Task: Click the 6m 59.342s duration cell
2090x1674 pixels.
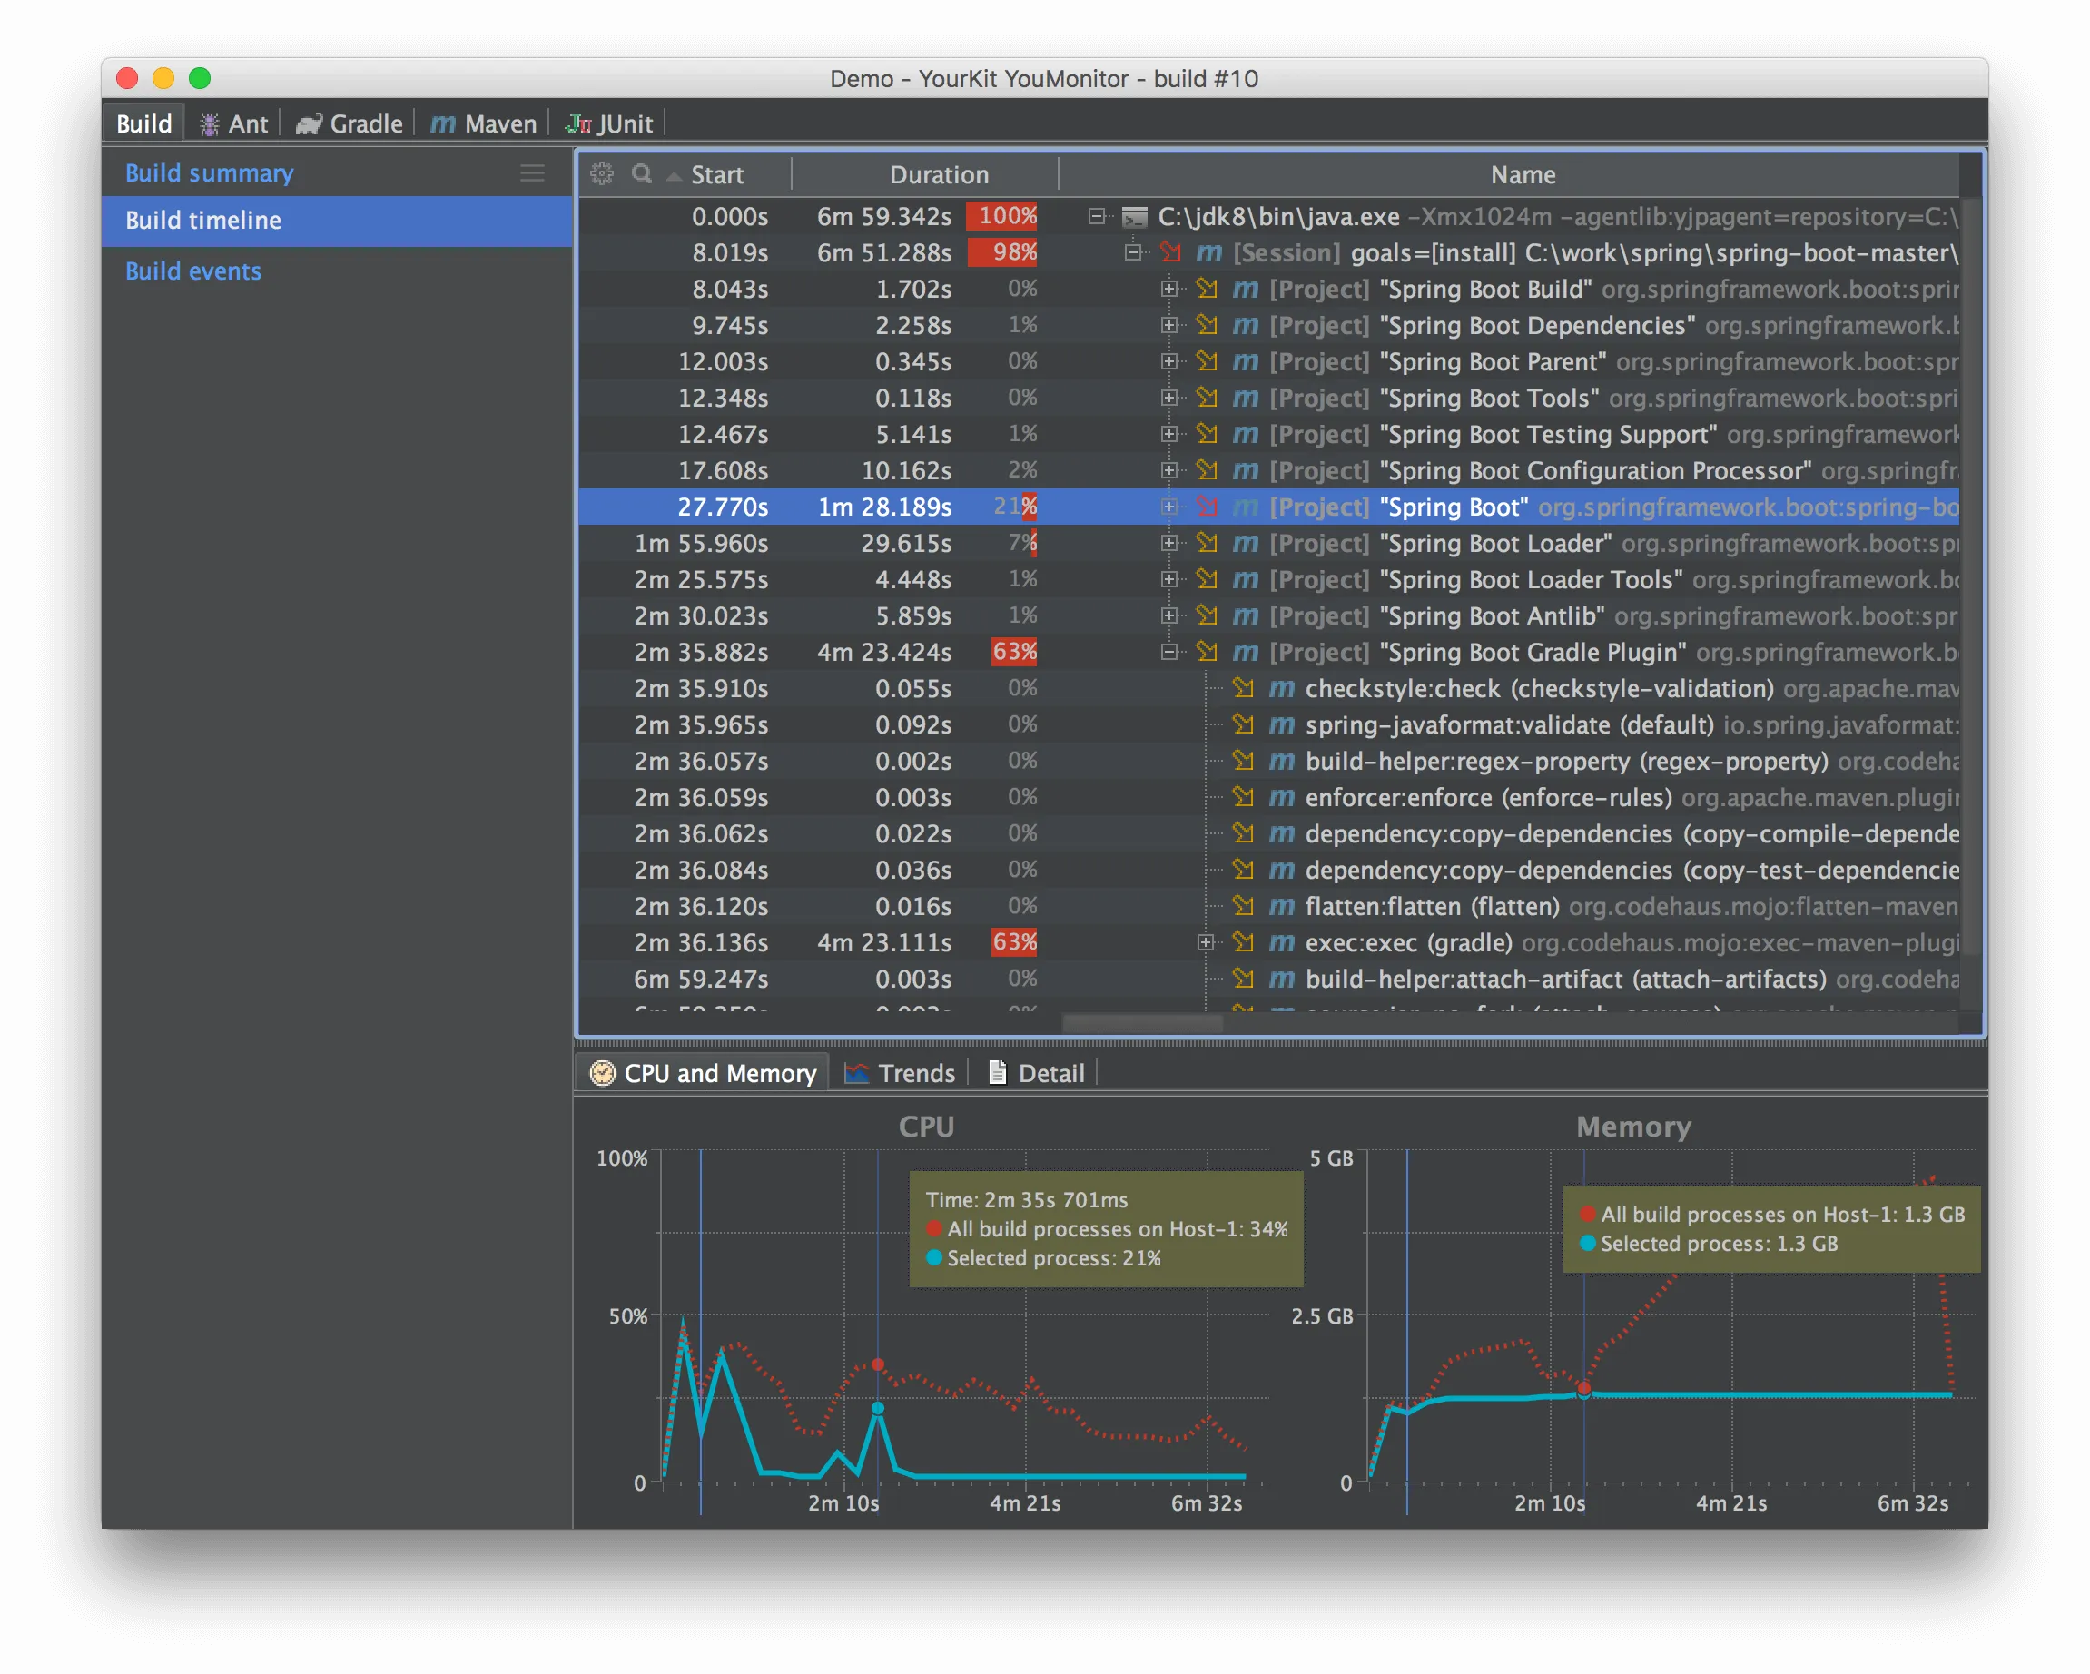Action: tap(883, 217)
